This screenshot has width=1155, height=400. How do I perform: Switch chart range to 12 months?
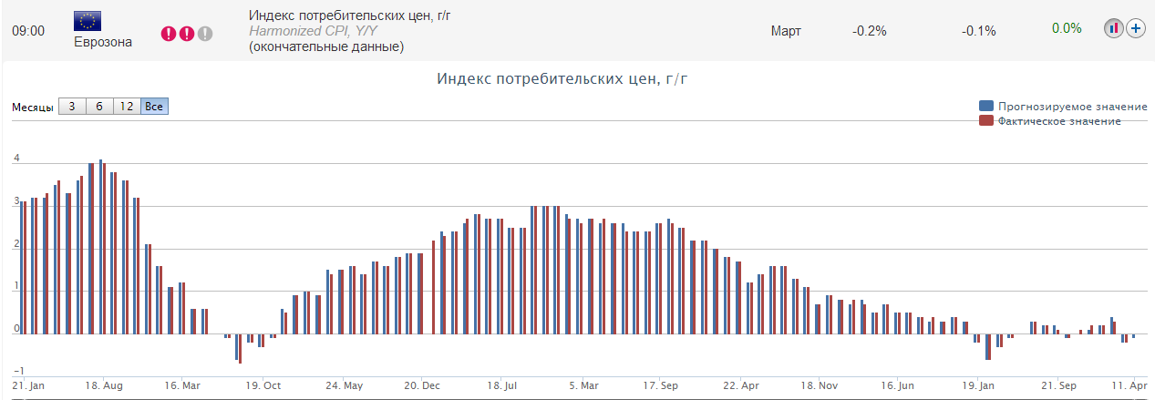(x=127, y=107)
